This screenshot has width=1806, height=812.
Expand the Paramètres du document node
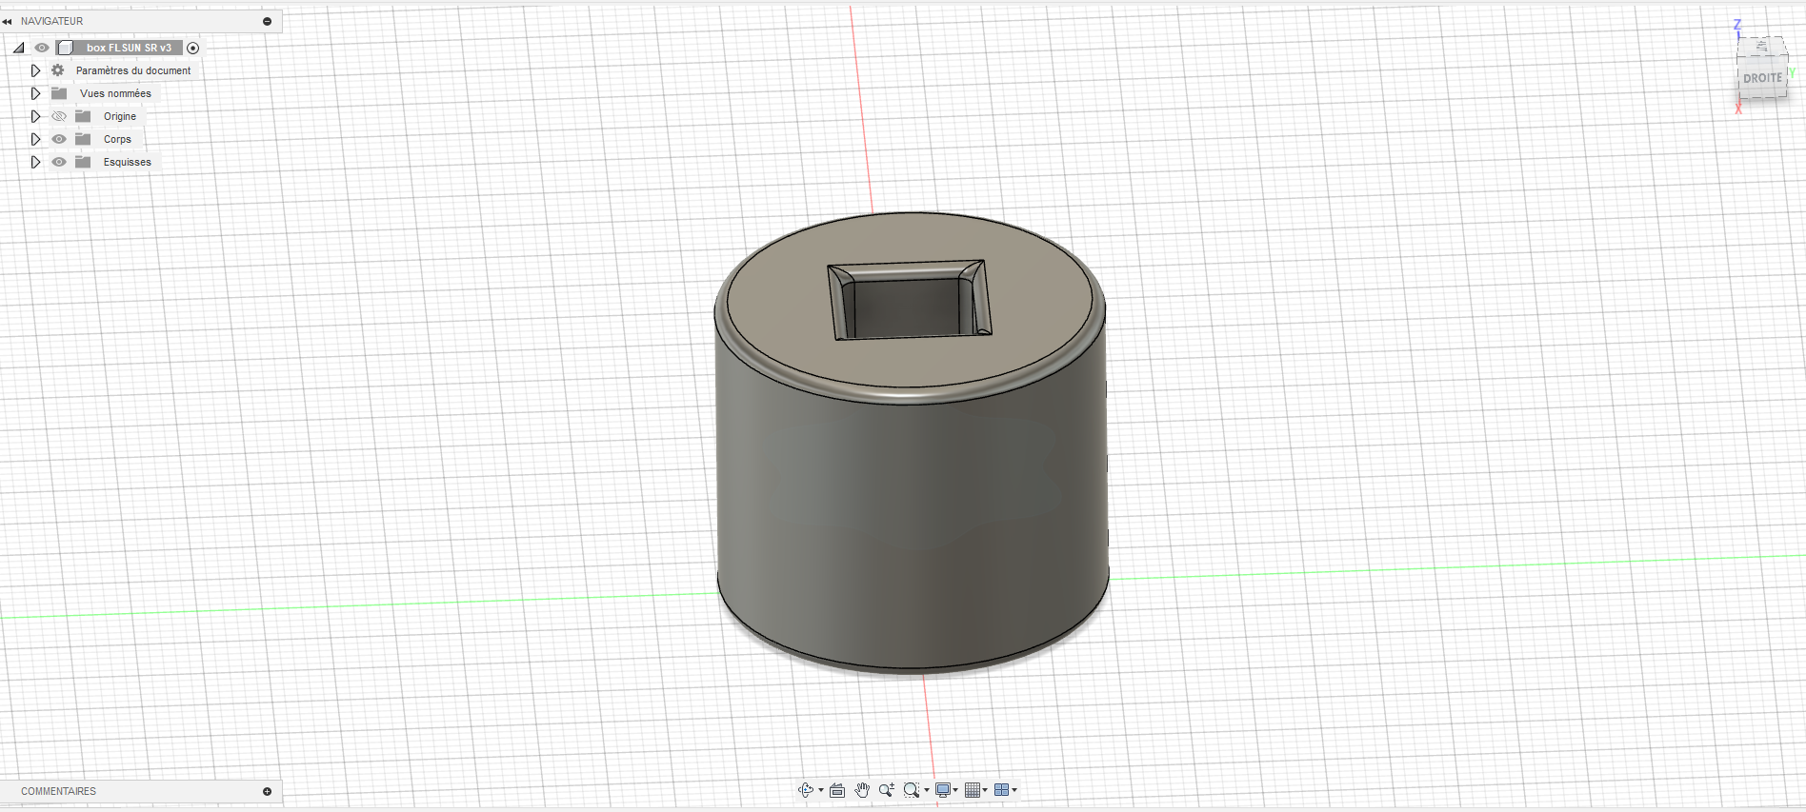35,70
